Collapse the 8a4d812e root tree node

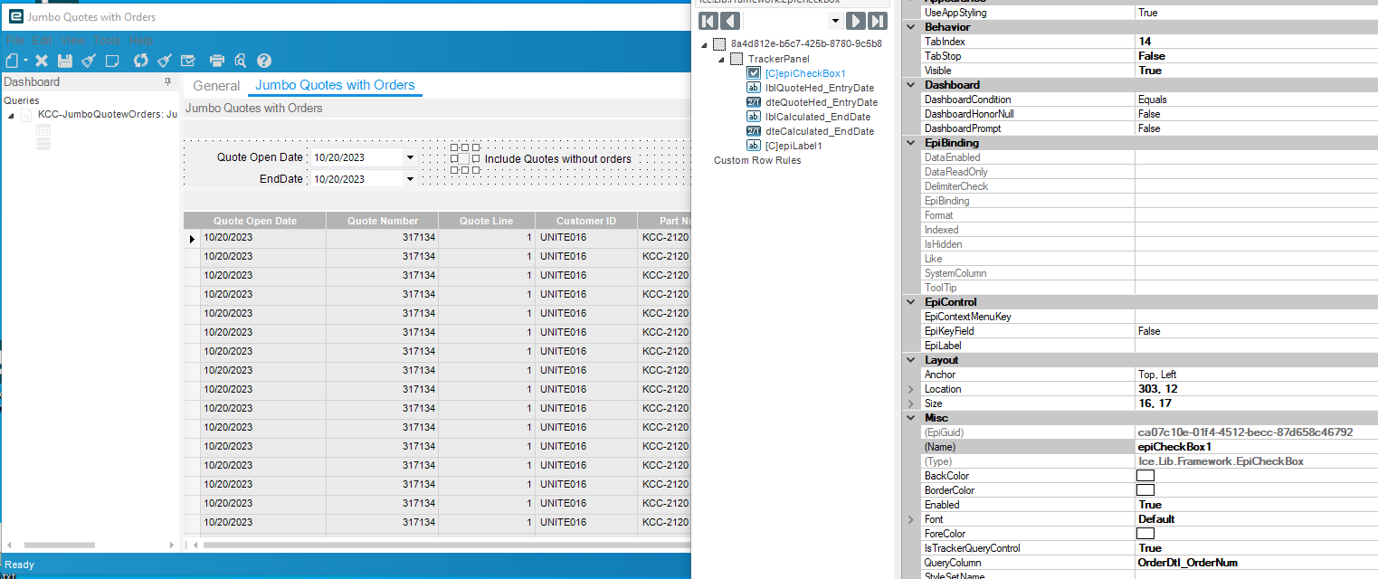tap(705, 44)
